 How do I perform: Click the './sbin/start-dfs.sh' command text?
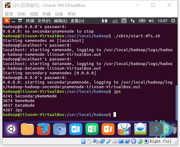pos(137,36)
